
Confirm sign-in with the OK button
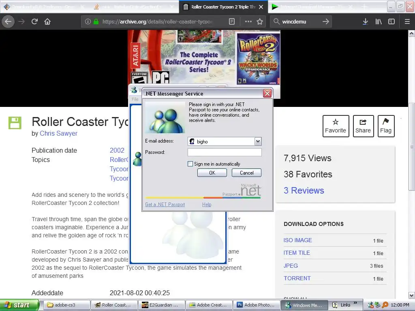coord(212,173)
